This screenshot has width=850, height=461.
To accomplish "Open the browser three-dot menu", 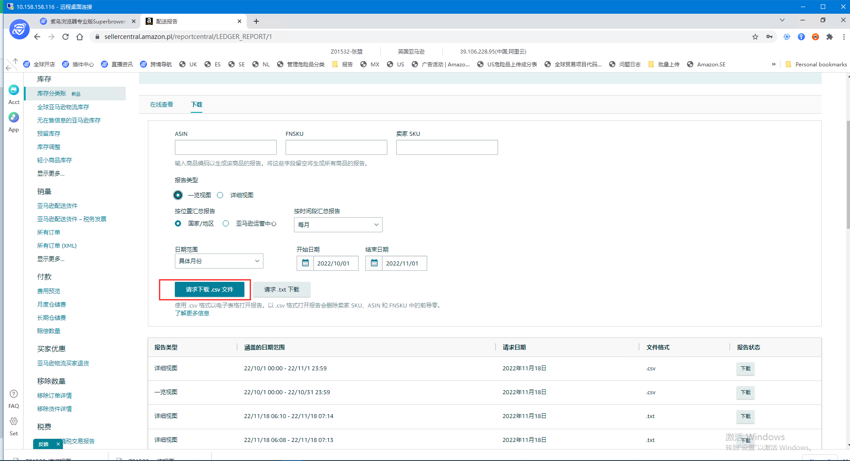I will click(x=844, y=37).
